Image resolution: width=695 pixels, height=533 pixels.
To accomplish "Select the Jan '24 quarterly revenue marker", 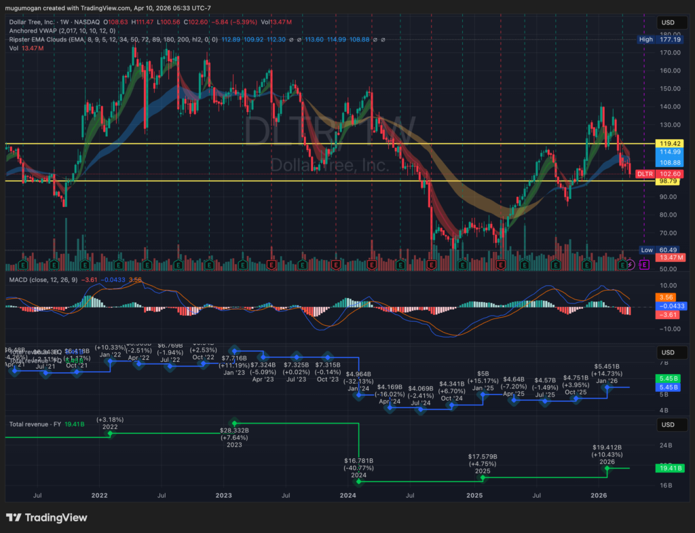I will pyautogui.click(x=359, y=394).
